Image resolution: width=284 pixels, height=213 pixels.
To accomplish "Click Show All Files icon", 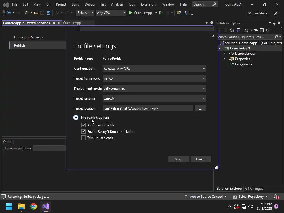I will point(268,30).
